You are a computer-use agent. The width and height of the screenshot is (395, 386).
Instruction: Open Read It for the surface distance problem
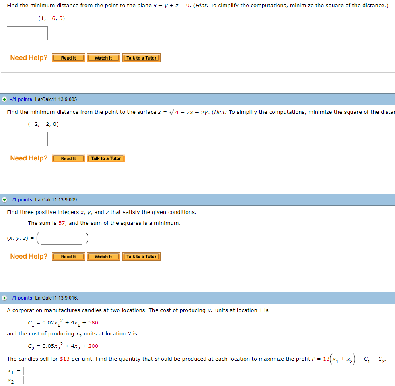(68, 158)
